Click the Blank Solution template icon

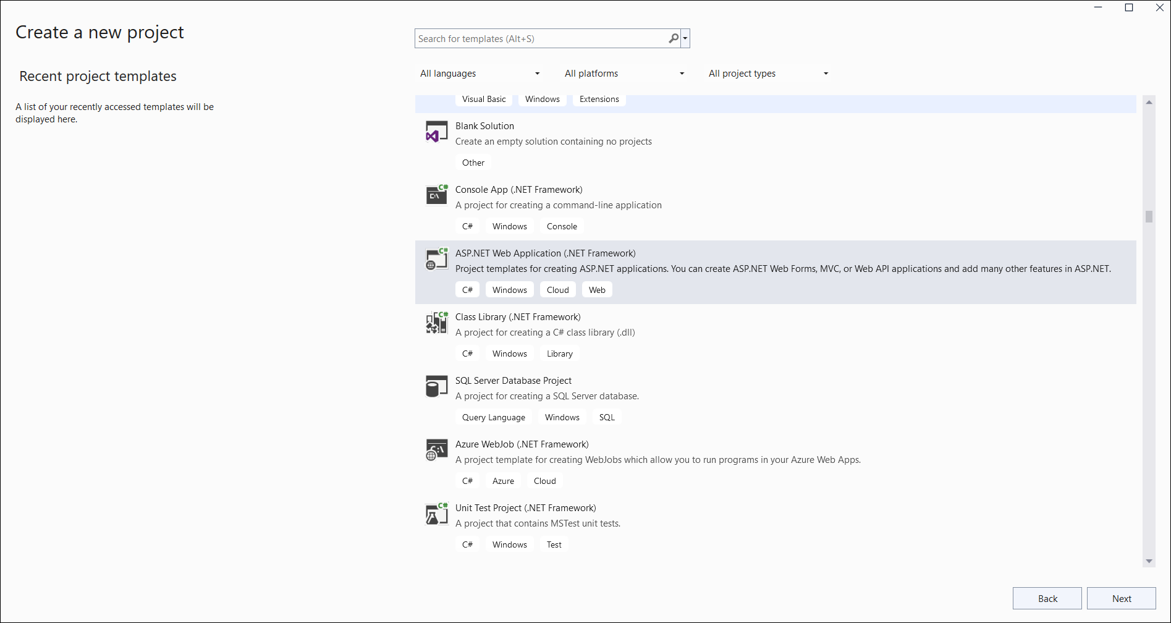click(x=436, y=132)
